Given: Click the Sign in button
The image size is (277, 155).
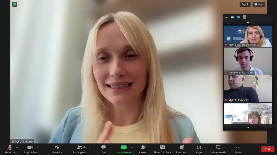Looking at the screenshot, I should (245, 4).
